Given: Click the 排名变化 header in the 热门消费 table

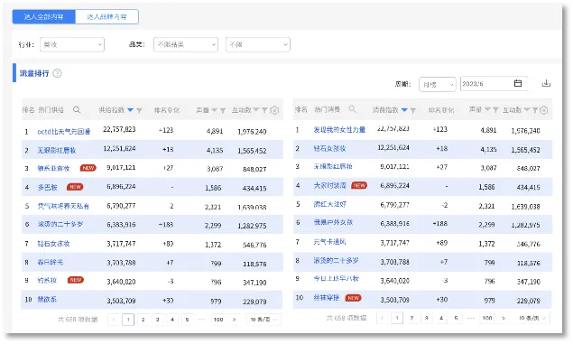Looking at the screenshot, I should point(441,109).
